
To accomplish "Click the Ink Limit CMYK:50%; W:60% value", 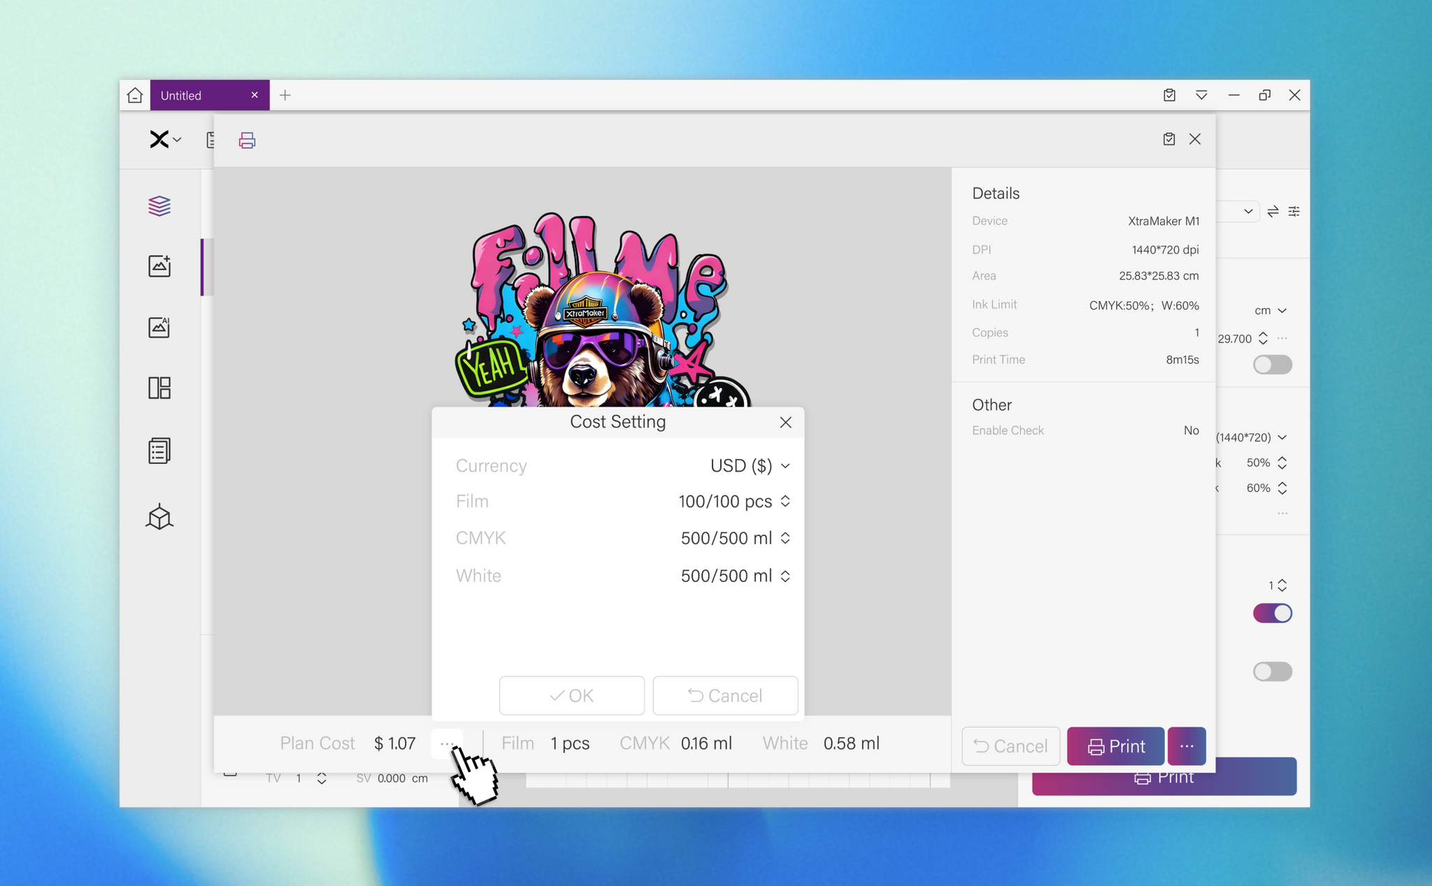I will point(1144,305).
